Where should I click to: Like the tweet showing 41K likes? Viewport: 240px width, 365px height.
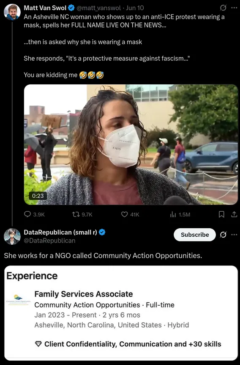click(x=125, y=214)
